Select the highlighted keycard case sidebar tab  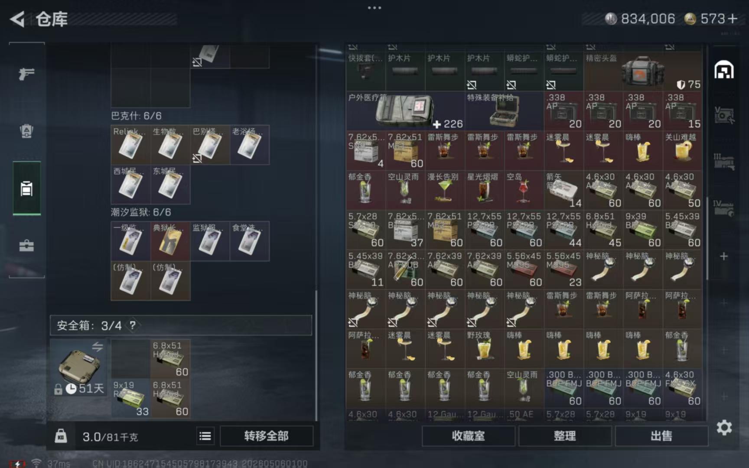pos(26,188)
